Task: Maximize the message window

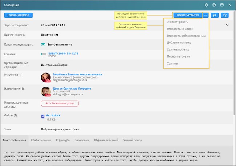Action: pos(222,5)
